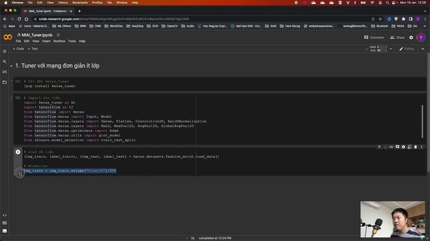Bookmark this page with star icon
This screenshot has width=430, height=241.
(380, 19)
